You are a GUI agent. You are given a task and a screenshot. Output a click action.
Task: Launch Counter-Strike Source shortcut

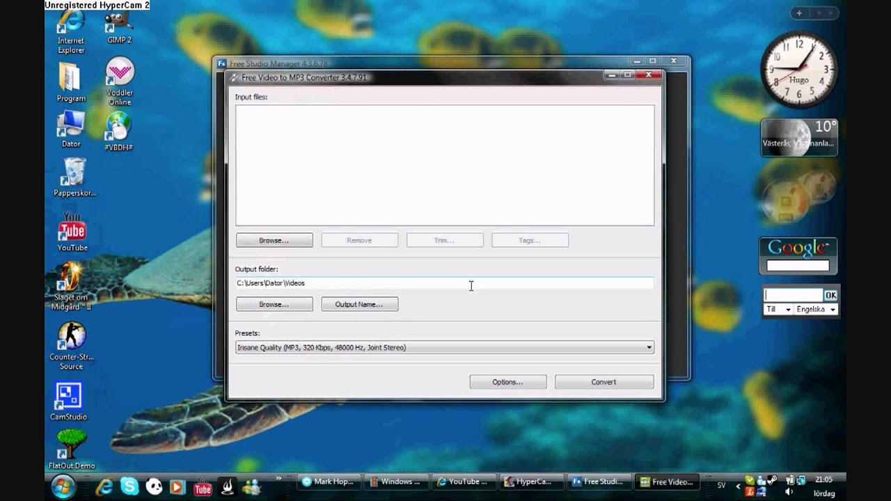71,346
